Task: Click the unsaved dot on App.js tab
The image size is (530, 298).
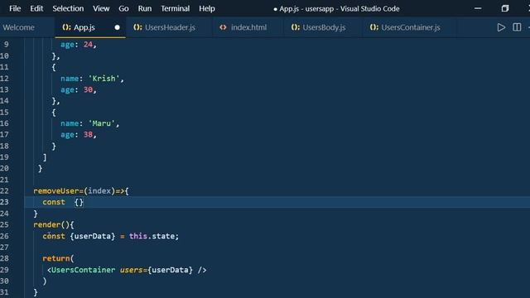Action: pos(117,27)
